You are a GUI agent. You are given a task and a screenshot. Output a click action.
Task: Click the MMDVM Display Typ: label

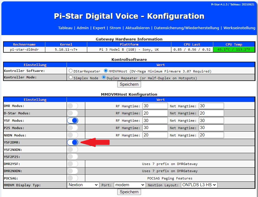click(x=22, y=185)
